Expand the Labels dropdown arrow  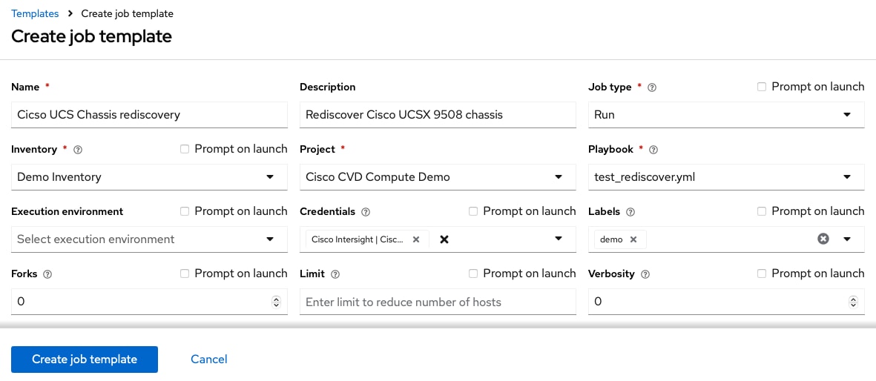click(847, 239)
